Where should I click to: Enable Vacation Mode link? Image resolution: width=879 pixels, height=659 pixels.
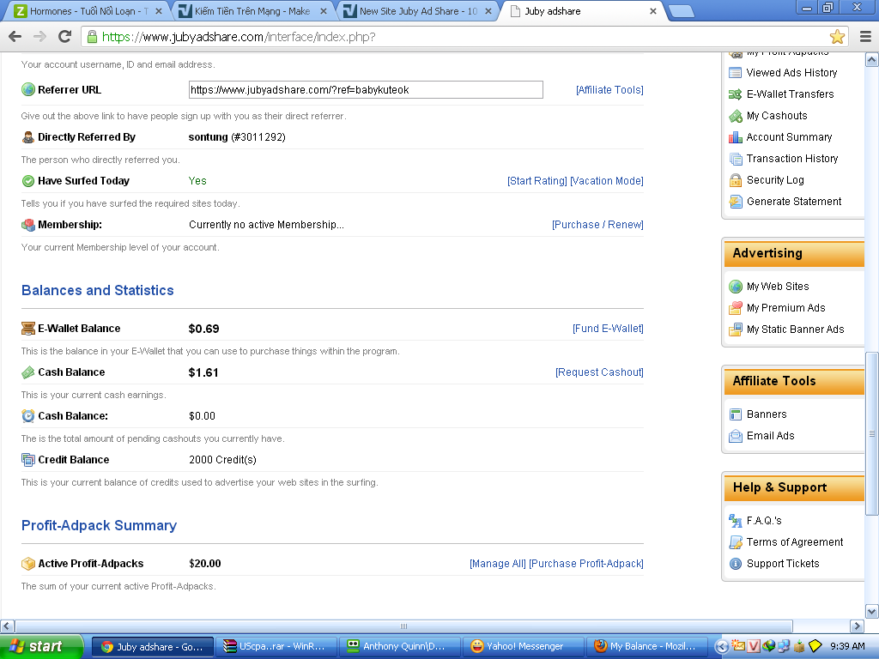point(607,181)
